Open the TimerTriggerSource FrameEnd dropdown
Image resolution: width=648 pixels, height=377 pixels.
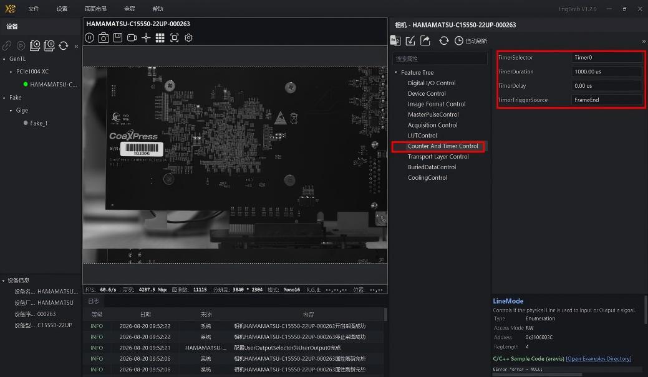click(607, 100)
